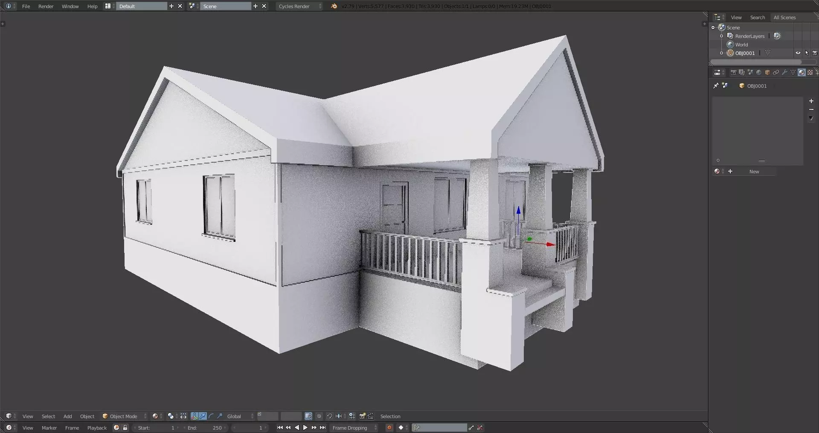The height and width of the screenshot is (433, 819).
Task: Open the Texture properties tab (checker icon)
Action: (x=810, y=72)
